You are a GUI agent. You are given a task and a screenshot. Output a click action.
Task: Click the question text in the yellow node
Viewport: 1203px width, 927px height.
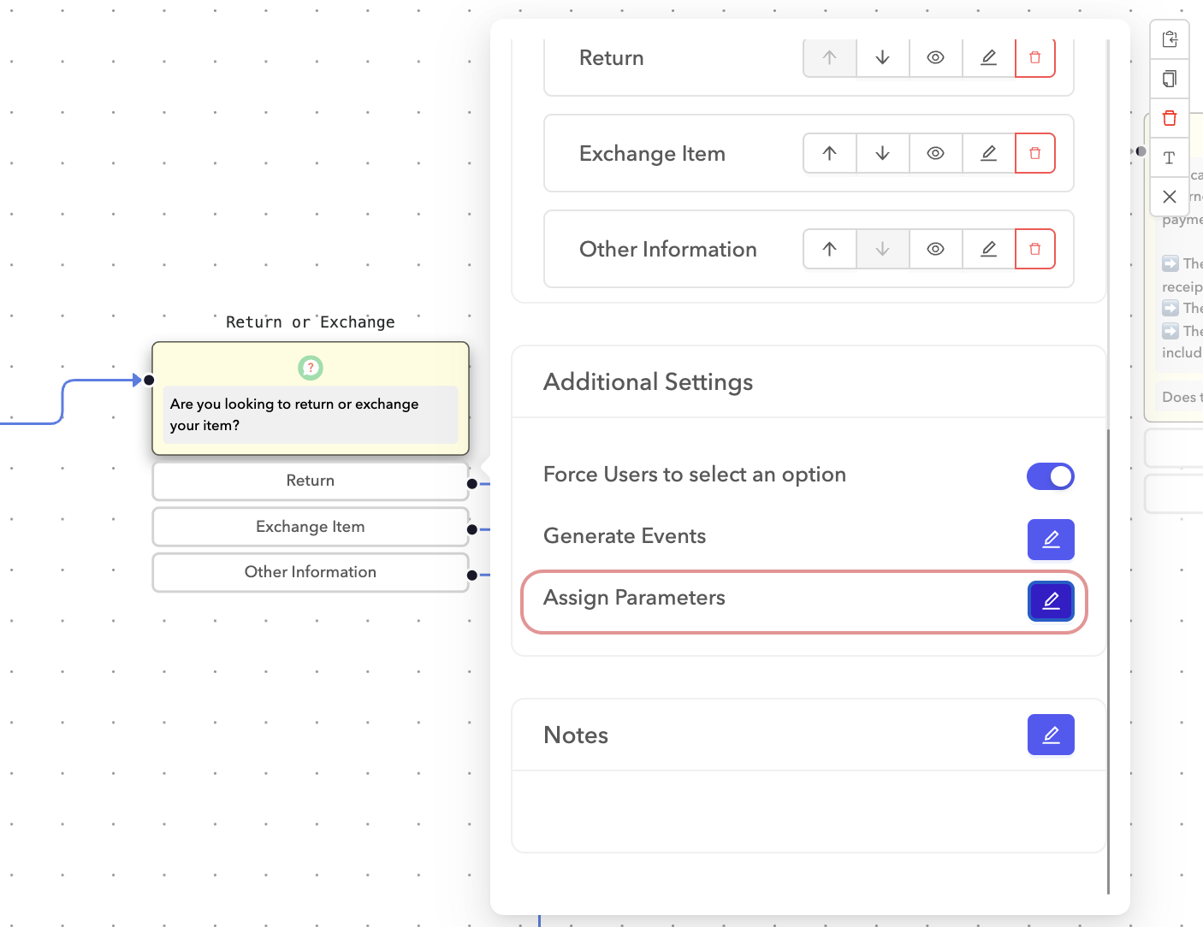tap(294, 414)
